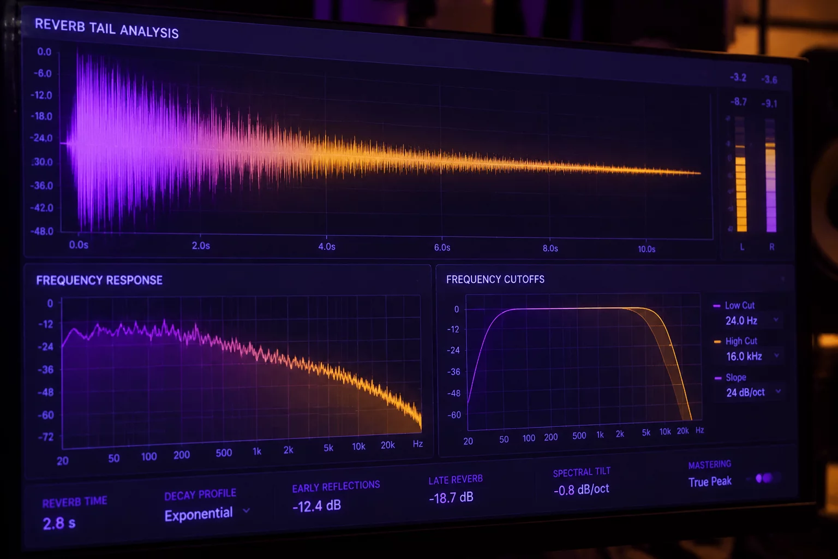
Task: Click the filter cutoff curve graph
Action: pyautogui.click(x=584, y=362)
